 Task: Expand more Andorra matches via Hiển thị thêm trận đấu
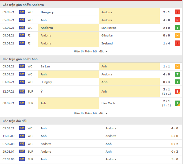click(x=89, y=51)
